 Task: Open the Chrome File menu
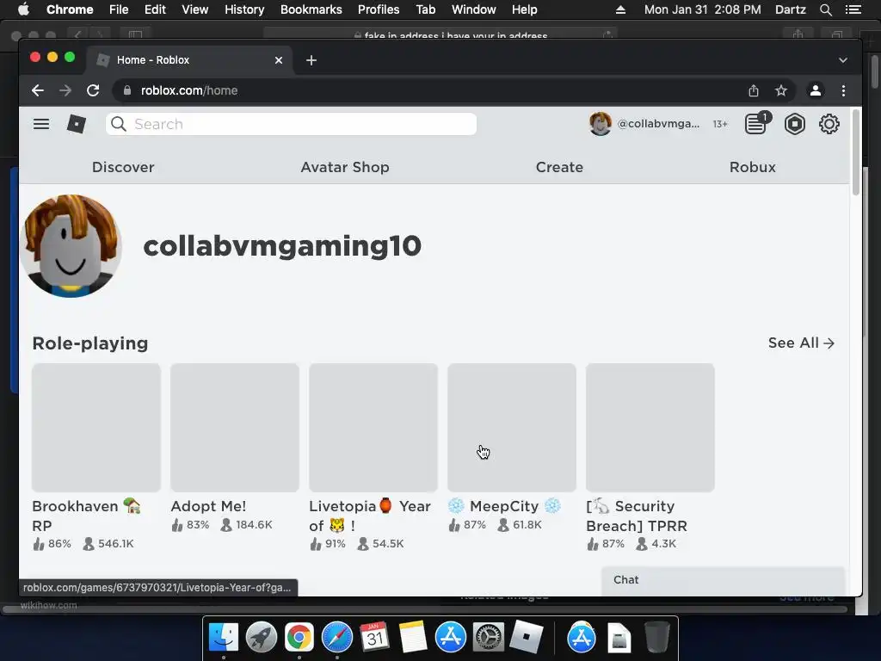tap(119, 9)
